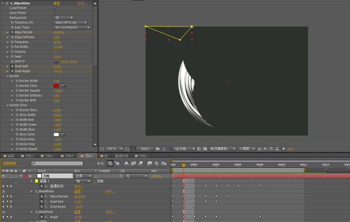
Task: Collapse the Border group
Action: pos(8,76)
